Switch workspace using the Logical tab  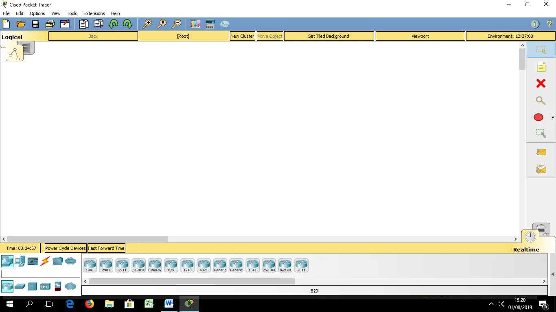pos(12,37)
